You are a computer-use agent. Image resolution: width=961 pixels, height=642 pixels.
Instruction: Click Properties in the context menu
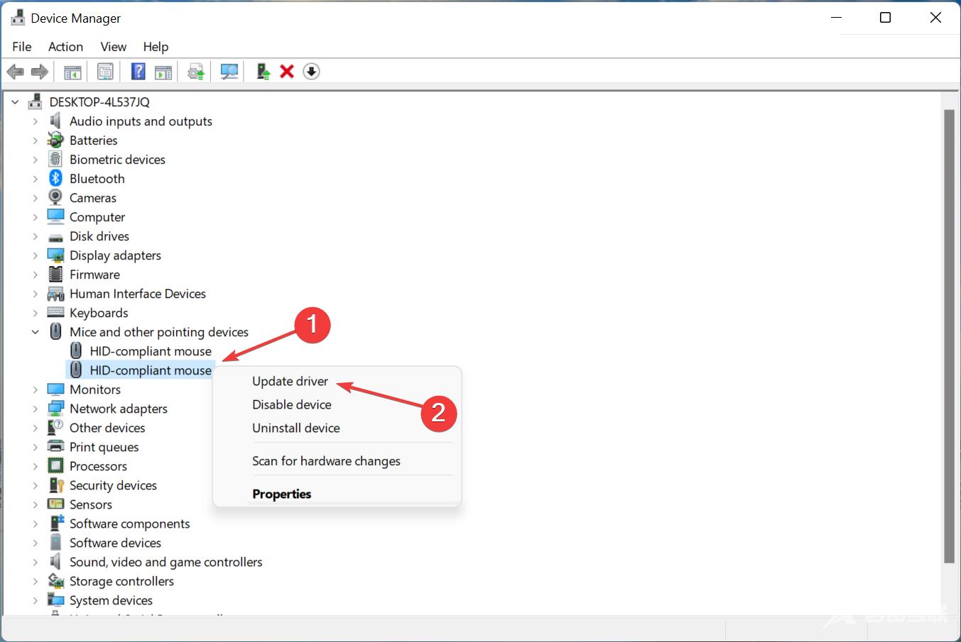(281, 494)
